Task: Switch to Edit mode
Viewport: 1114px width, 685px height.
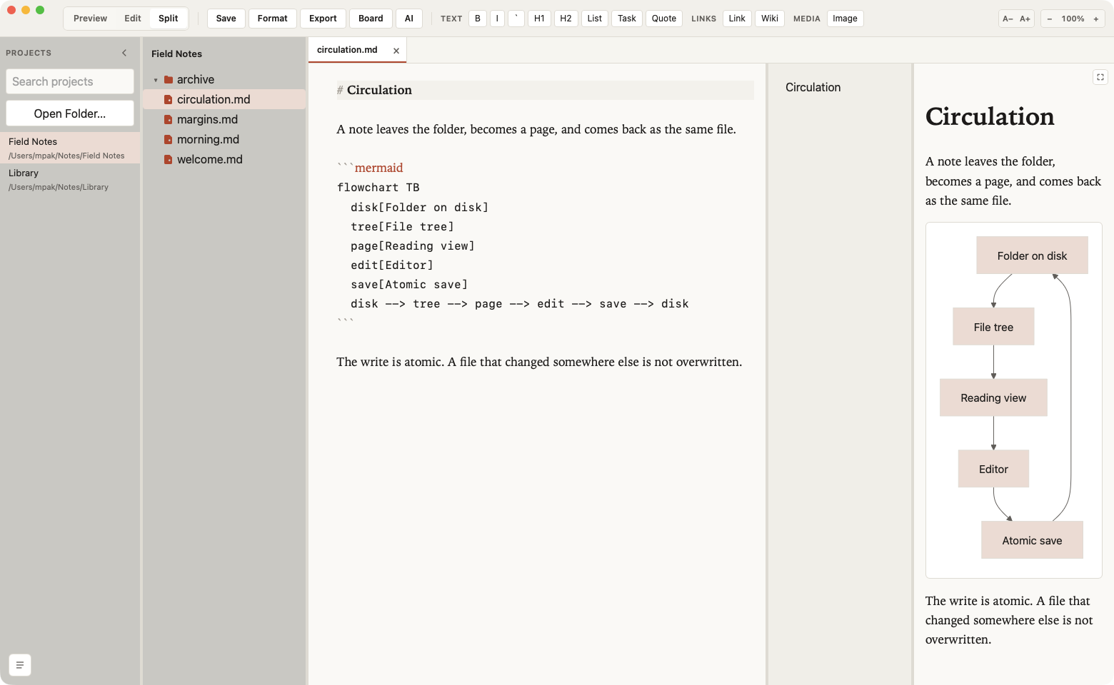Action: (133, 19)
